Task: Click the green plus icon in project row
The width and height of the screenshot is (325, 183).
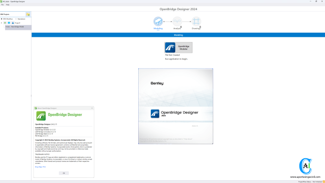Action: 5,23
